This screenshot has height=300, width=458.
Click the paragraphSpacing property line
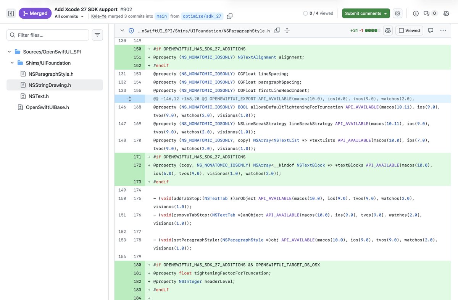[227, 82]
